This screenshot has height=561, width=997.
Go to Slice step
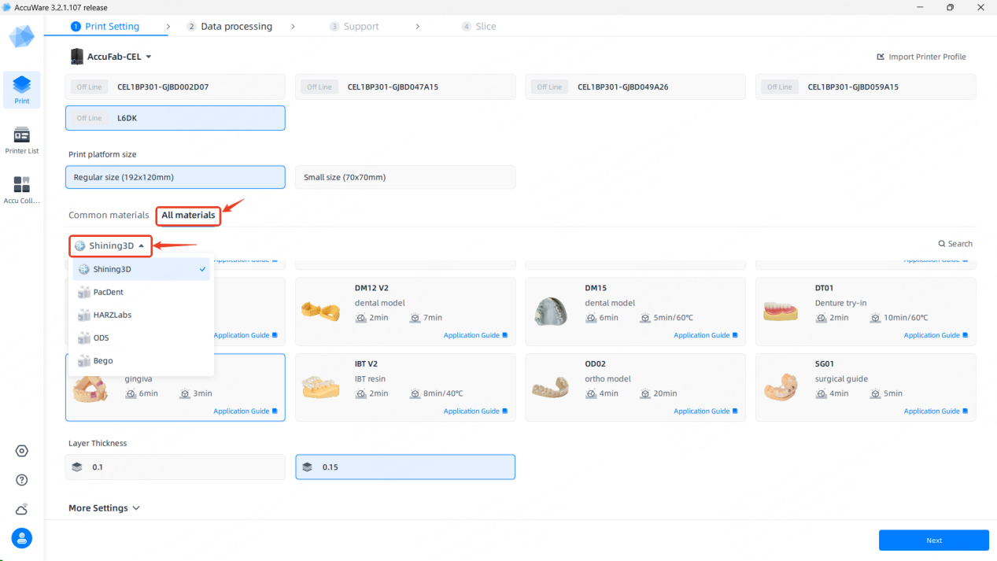[478, 26]
